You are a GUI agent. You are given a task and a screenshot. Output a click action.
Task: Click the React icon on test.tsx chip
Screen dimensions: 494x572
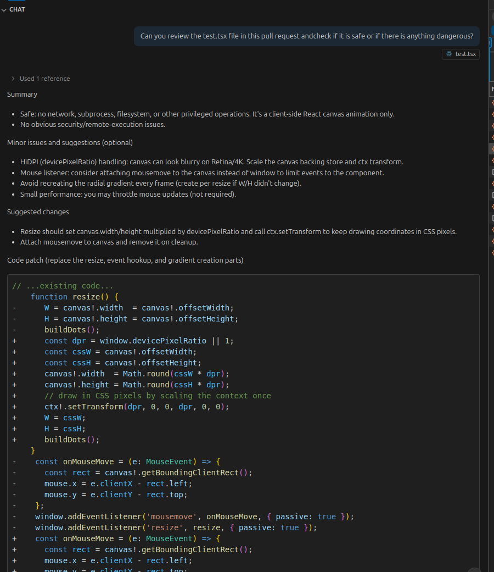point(450,54)
